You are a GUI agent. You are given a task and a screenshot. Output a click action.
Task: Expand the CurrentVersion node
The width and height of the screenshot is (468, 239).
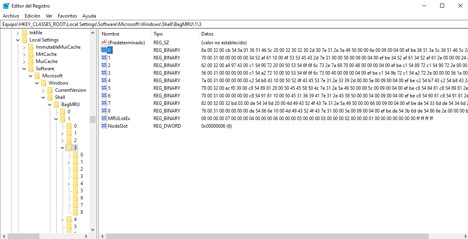point(43,90)
